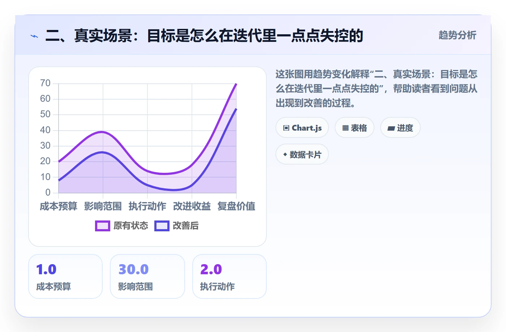Click the lightning bolt icon beside the title

[34, 36]
